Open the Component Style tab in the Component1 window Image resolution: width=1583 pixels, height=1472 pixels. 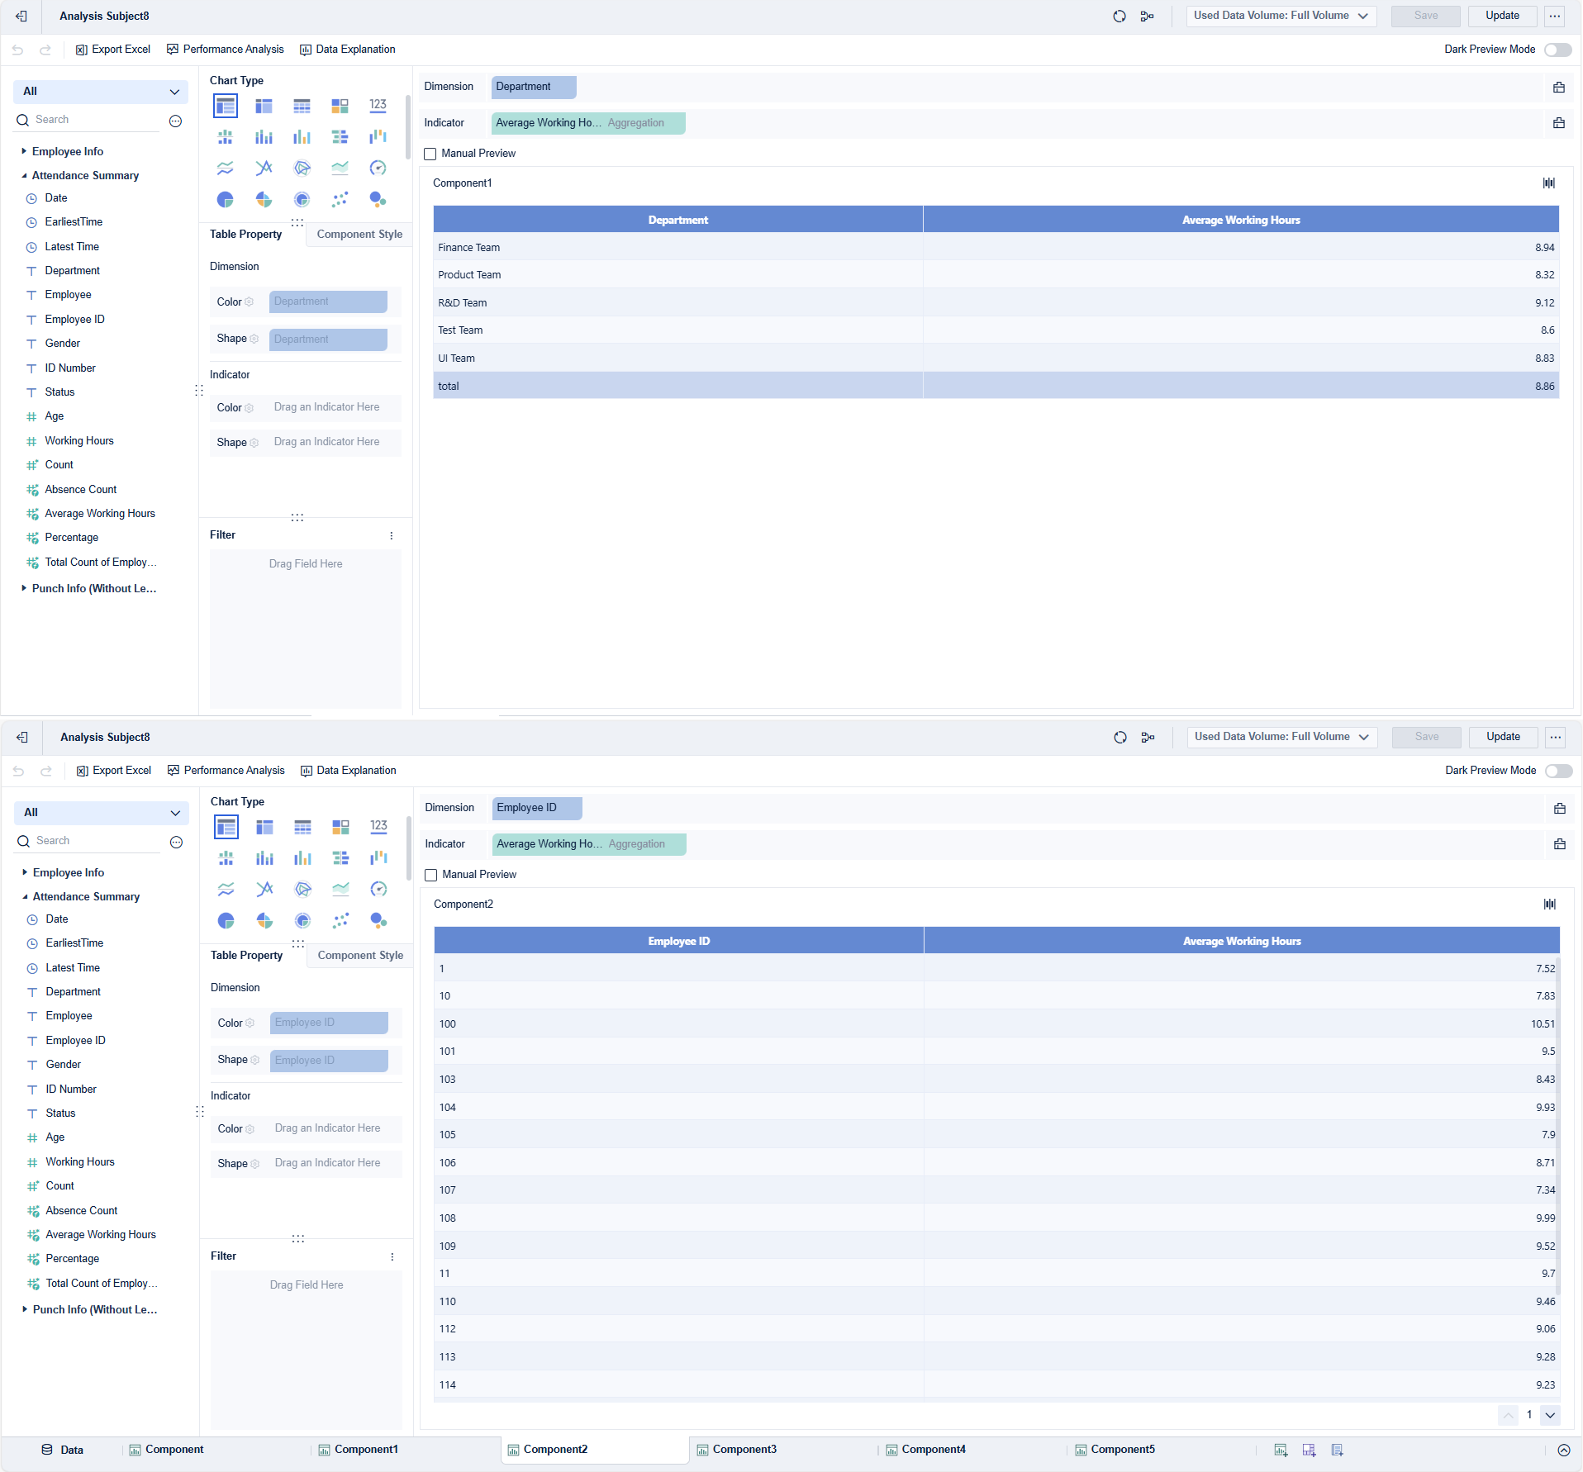point(359,235)
